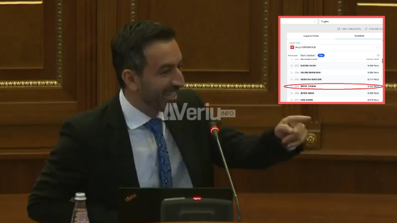Switch to the Subjektet Politike tab
This screenshot has width=397, height=223.
(311, 36)
